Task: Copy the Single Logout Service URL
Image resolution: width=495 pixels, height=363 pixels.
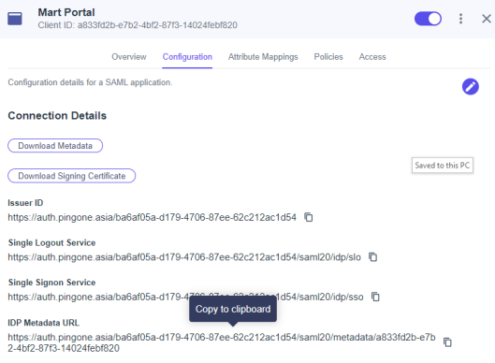Action: click(x=373, y=257)
